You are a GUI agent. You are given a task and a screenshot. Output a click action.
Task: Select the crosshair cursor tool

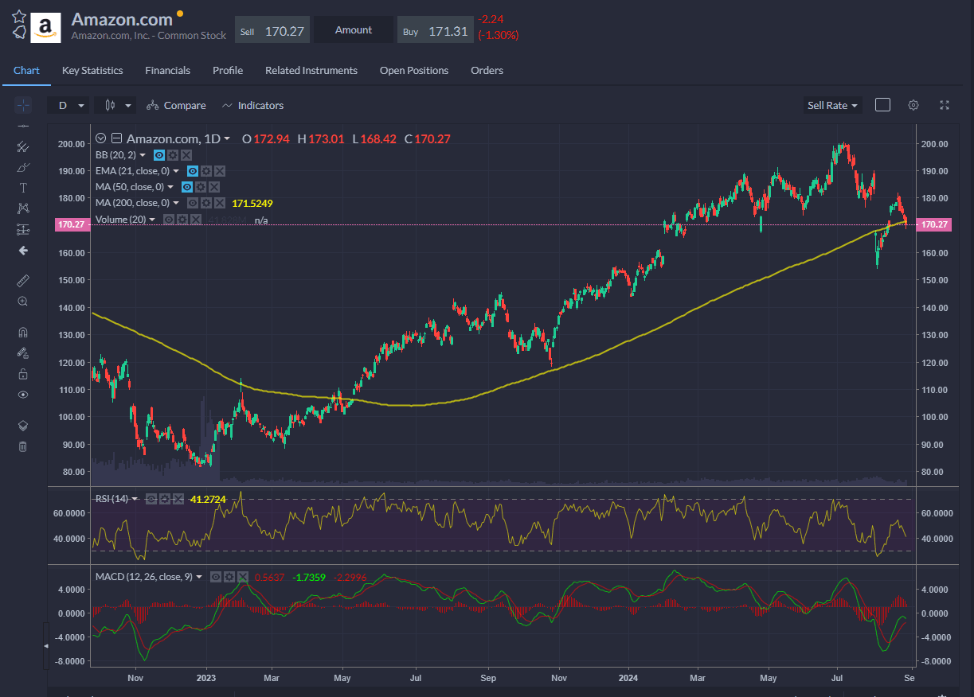[x=22, y=105]
